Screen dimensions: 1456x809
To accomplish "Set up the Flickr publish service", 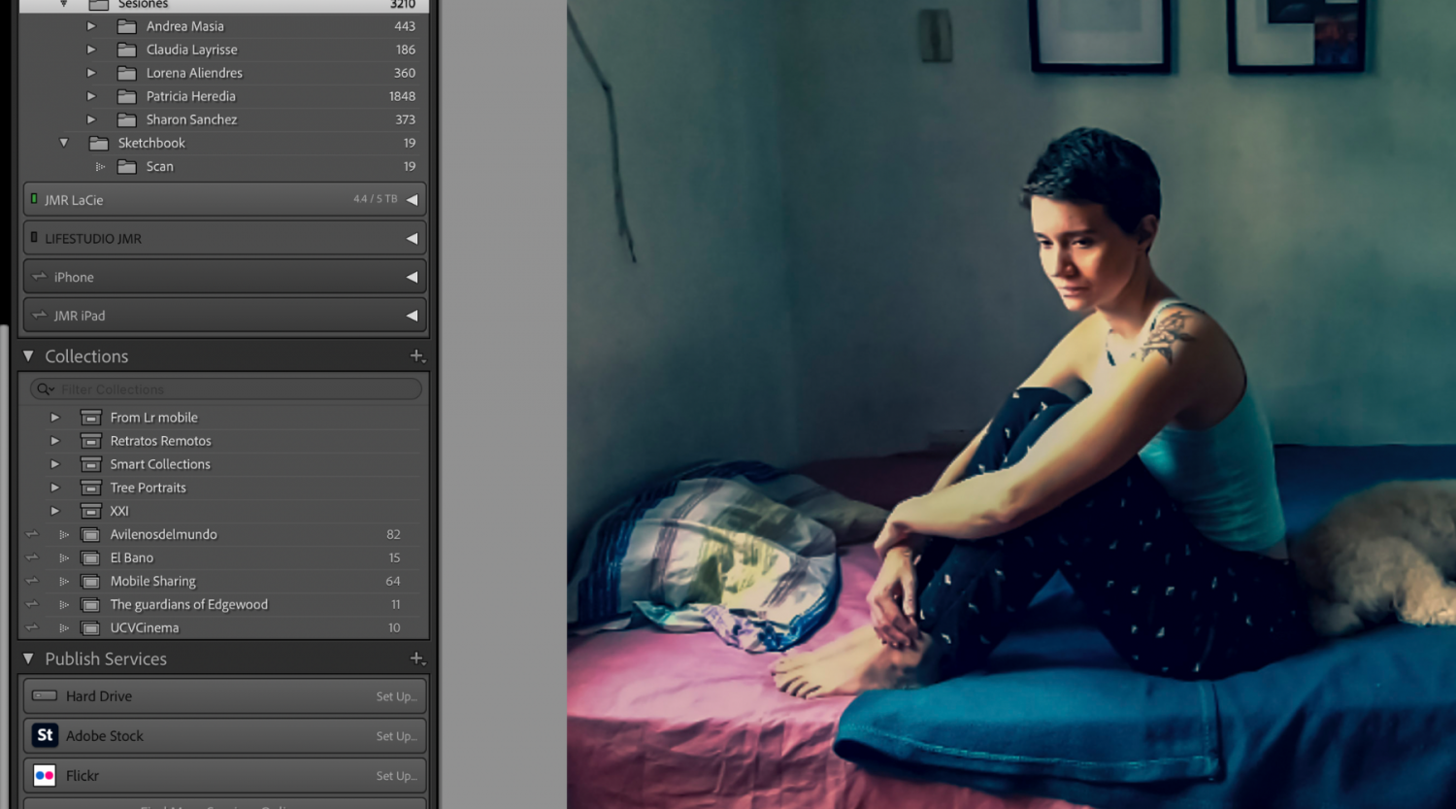I will tap(397, 776).
